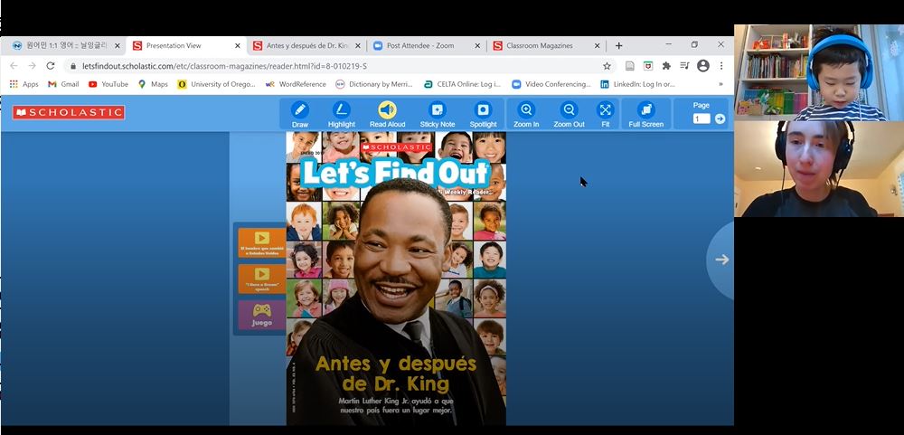
Task: Open the LinkedIn Log In bookmark
Action: (x=637, y=84)
